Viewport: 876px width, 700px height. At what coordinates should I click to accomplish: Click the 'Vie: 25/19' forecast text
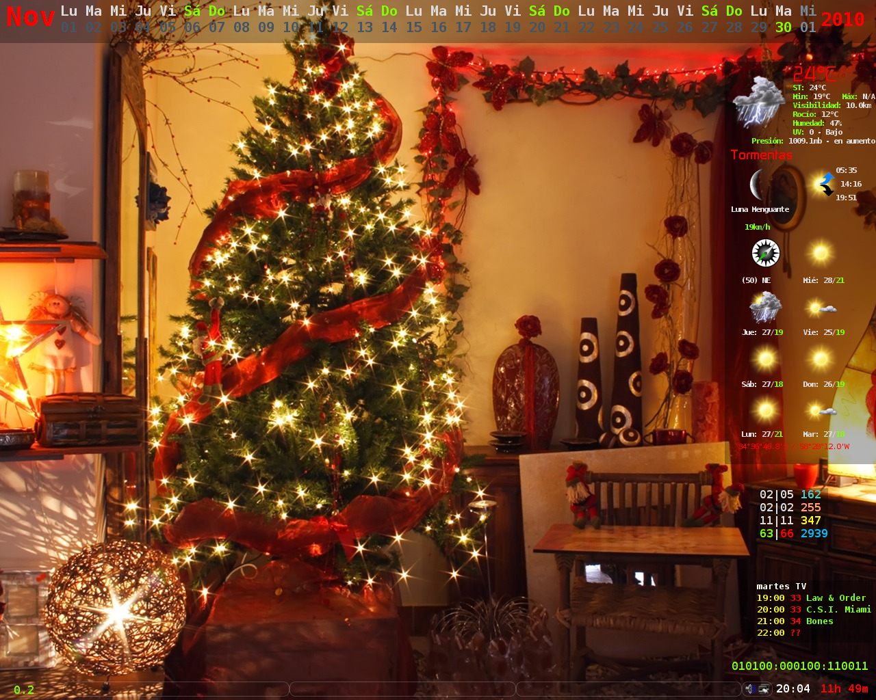tap(823, 332)
